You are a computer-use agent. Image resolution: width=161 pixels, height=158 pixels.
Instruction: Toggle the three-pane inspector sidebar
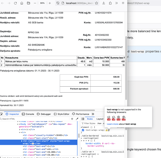(x=83, y=119)
